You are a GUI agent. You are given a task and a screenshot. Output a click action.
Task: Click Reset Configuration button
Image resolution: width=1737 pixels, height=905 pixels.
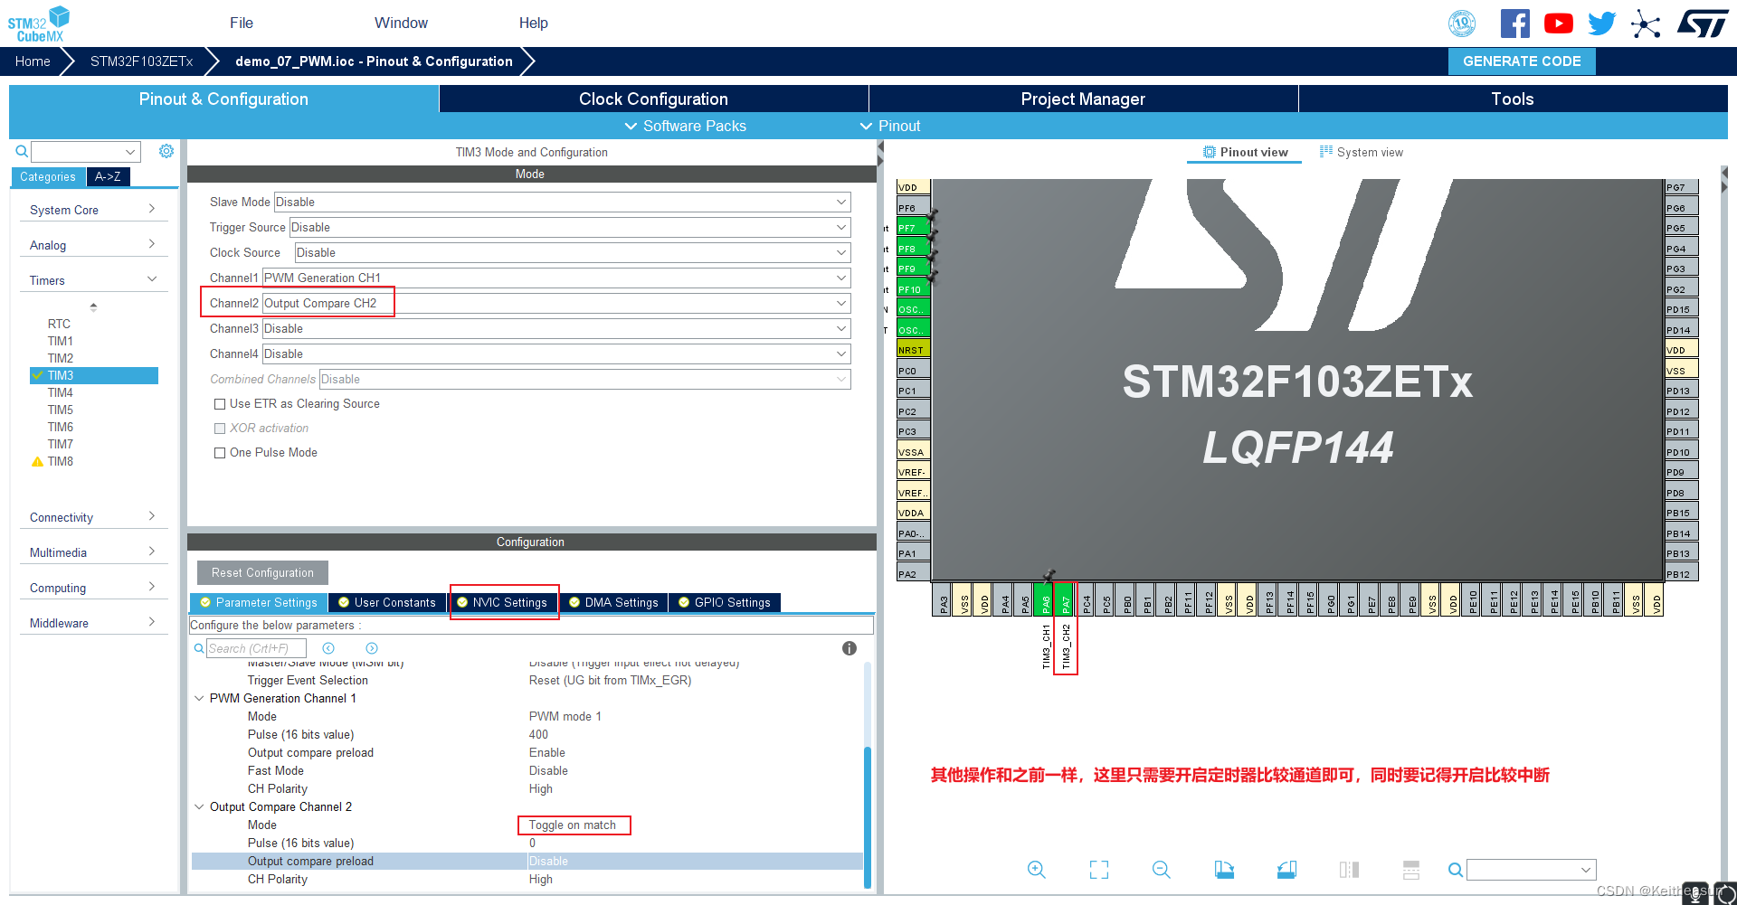262,572
